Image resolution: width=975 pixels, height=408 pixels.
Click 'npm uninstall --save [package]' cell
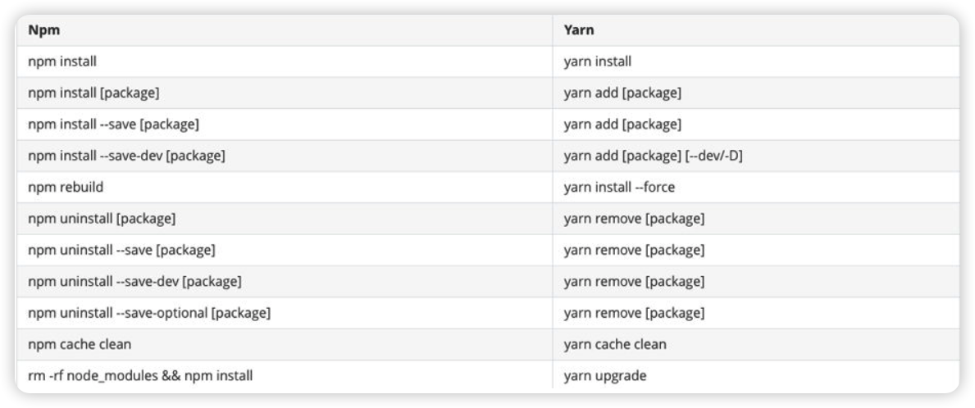[x=285, y=250]
